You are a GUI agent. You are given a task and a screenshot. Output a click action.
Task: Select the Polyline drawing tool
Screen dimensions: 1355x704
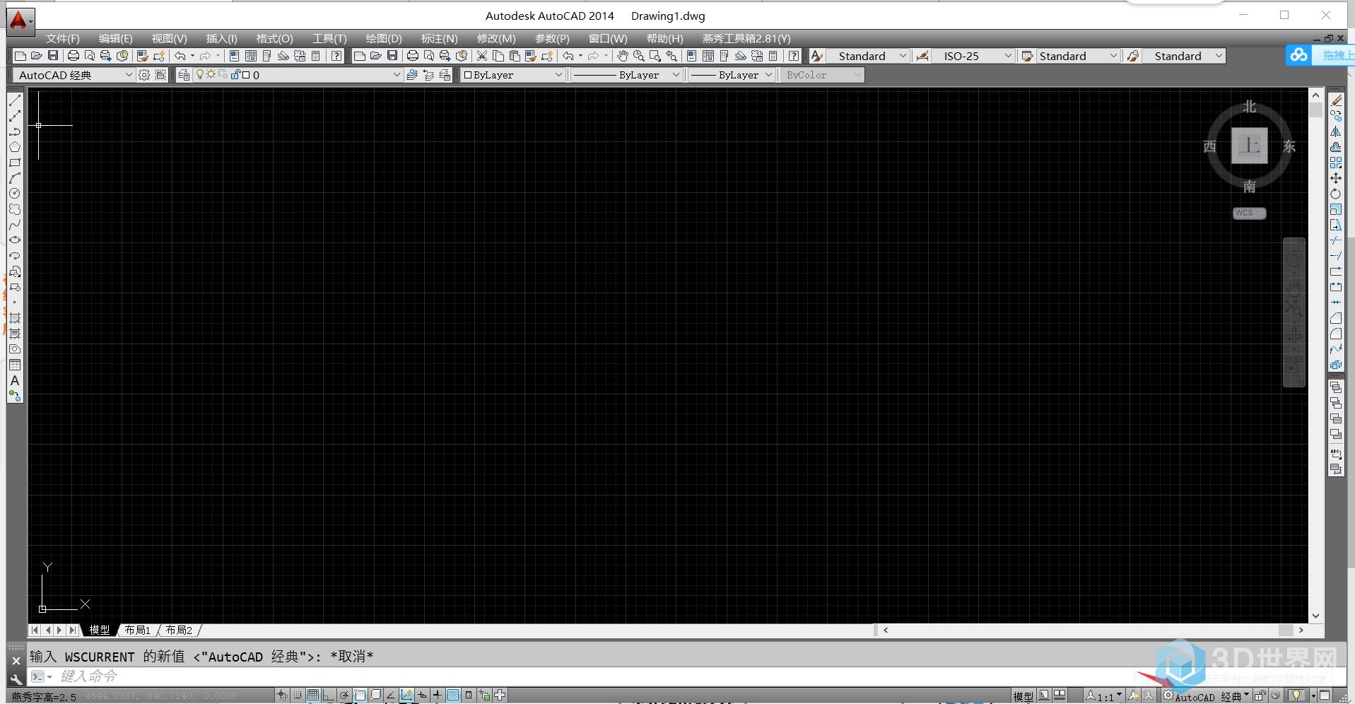pyautogui.click(x=15, y=131)
